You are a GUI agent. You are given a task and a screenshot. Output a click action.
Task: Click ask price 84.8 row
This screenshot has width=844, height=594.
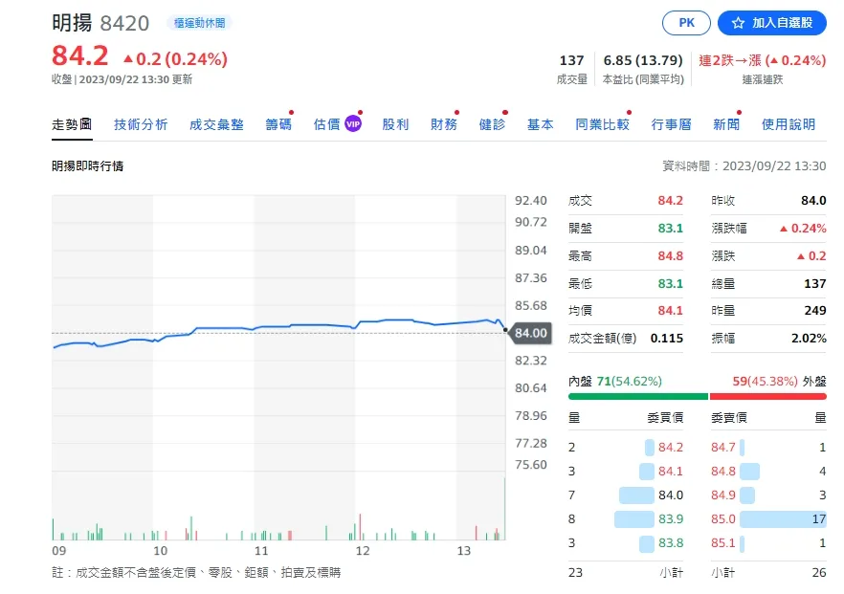pos(768,472)
